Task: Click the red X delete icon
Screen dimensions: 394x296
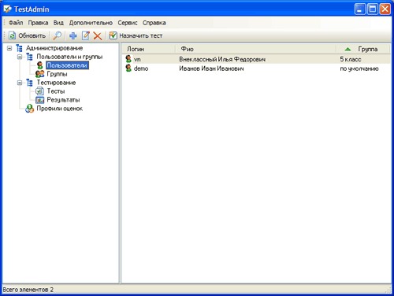Action: click(98, 35)
